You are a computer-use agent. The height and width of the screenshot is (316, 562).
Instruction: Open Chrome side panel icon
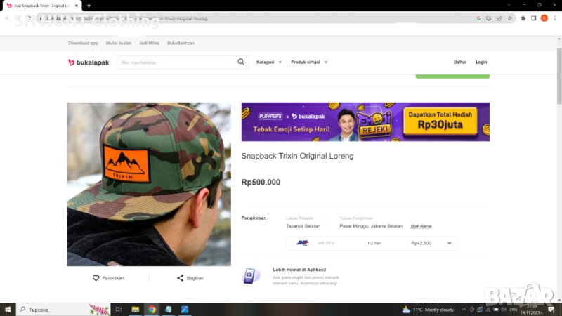click(533, 18)
